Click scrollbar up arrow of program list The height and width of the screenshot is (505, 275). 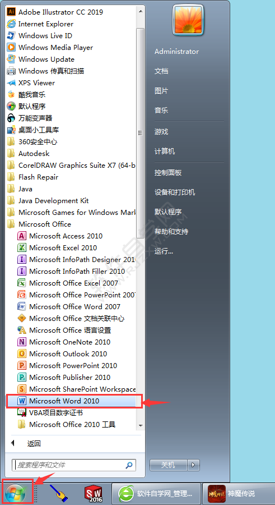140,11
